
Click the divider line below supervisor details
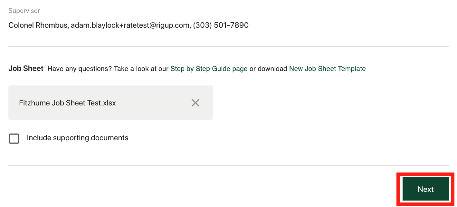click(x=229, y=46)
